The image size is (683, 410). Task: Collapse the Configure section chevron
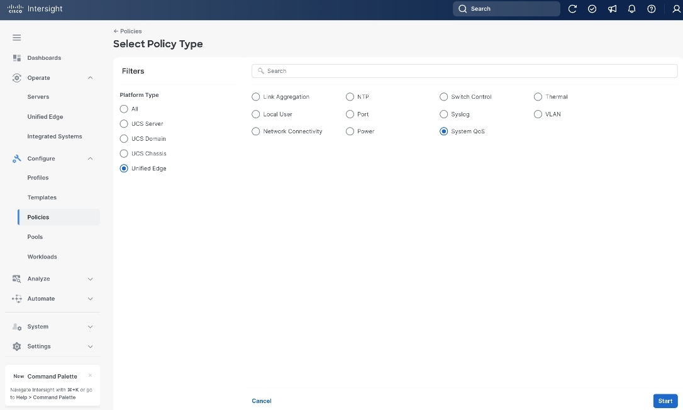[x=90, y=158]
